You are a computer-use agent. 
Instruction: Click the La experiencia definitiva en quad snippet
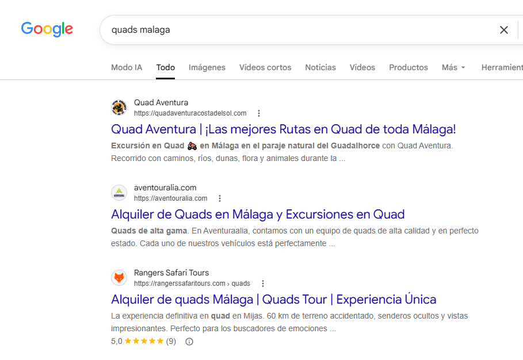coord(289,322)
